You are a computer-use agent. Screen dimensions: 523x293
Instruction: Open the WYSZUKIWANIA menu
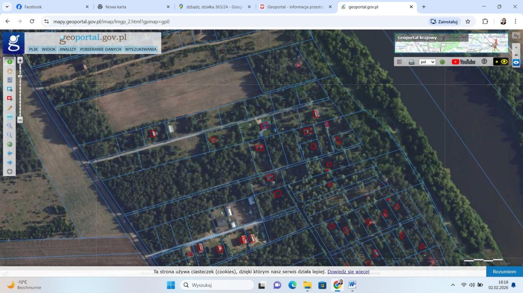pyautogui.click(x=141, y=49)
